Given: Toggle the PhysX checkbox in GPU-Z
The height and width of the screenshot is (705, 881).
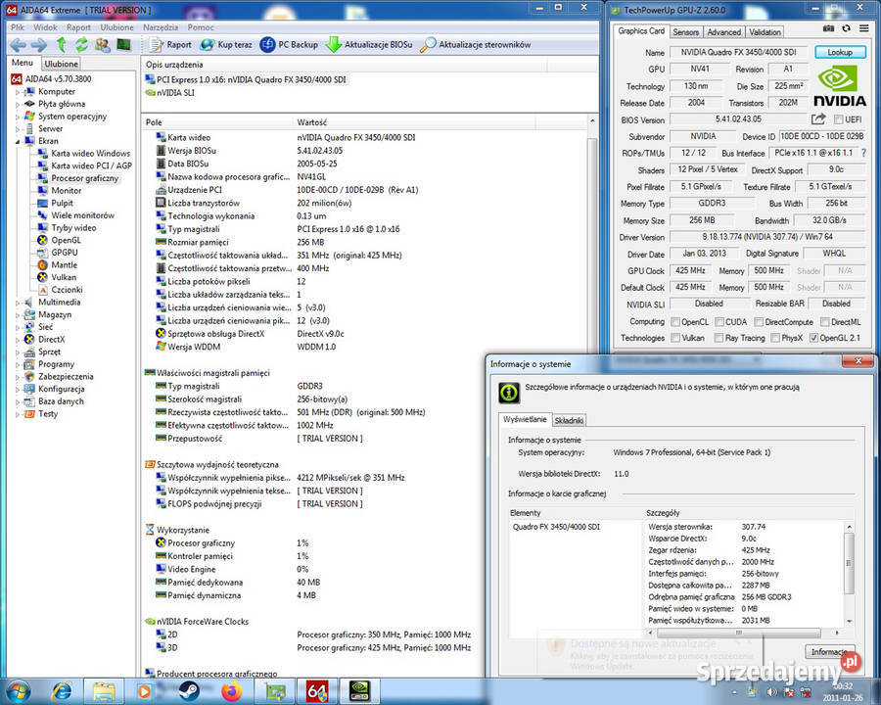Looking at the screenshot, I should [x=775, y=337].
